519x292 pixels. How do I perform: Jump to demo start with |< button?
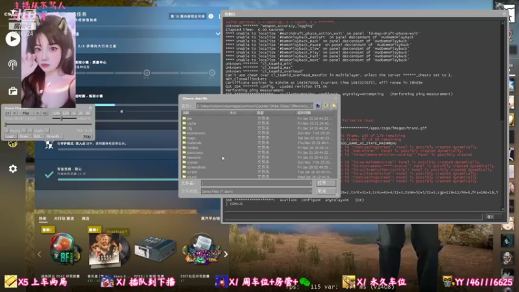(x=8, y=113)
